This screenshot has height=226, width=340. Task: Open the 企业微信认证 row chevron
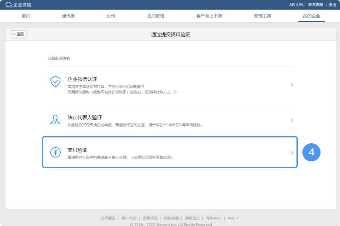(x=292, y=85)
